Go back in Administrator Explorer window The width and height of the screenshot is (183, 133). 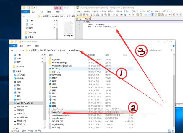12,50
